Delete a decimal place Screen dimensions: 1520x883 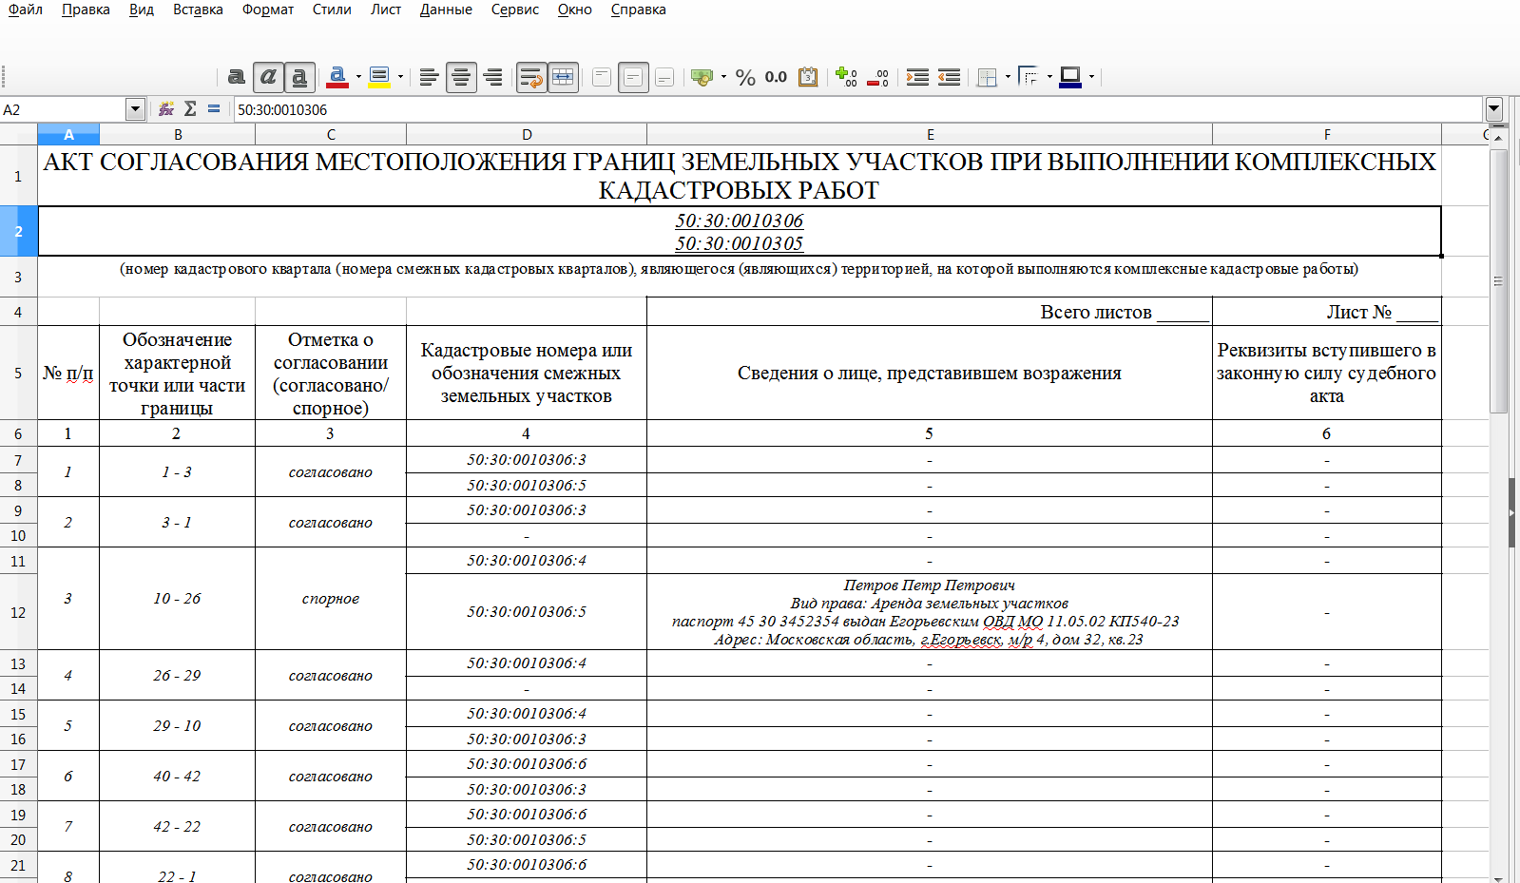click(x=877, y=77)
